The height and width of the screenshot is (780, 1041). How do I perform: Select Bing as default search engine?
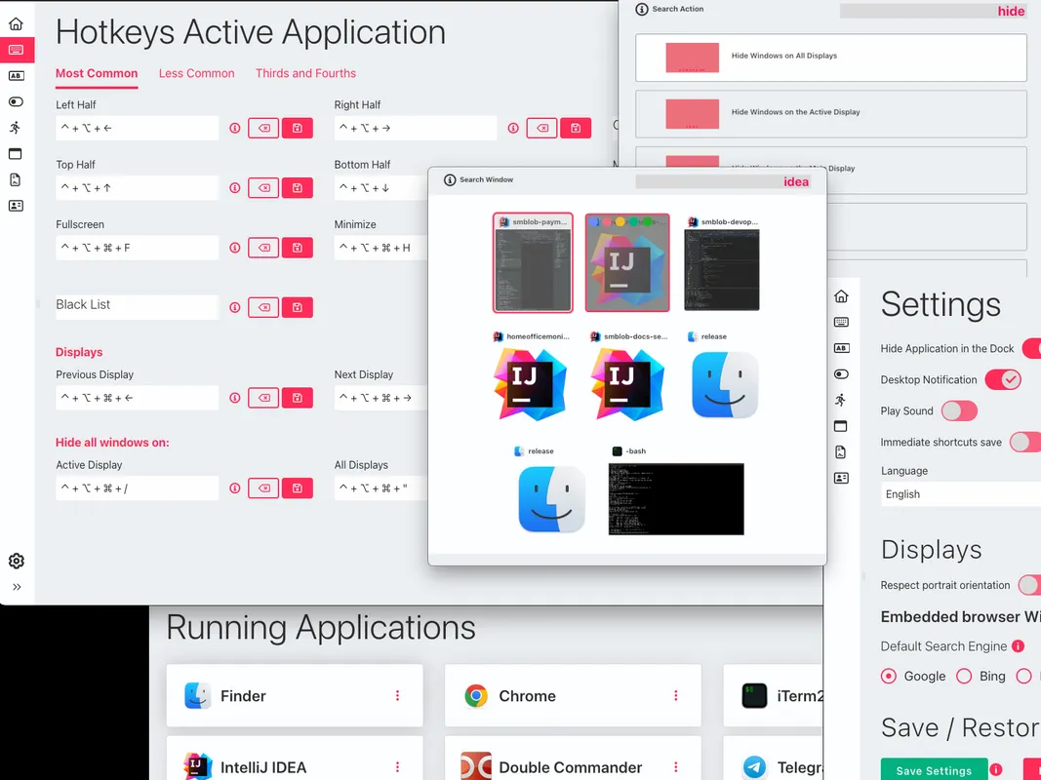tap(964, 676)
